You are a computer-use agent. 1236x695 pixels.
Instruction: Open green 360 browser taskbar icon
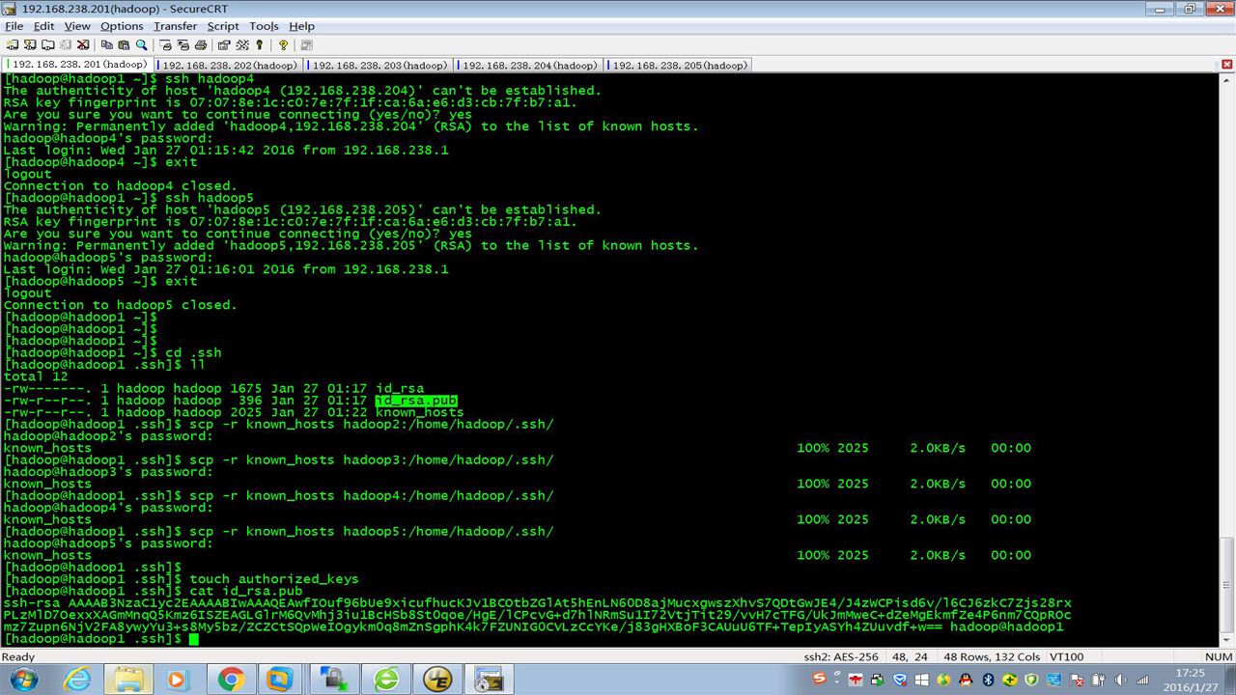click(x=386, y=680)
